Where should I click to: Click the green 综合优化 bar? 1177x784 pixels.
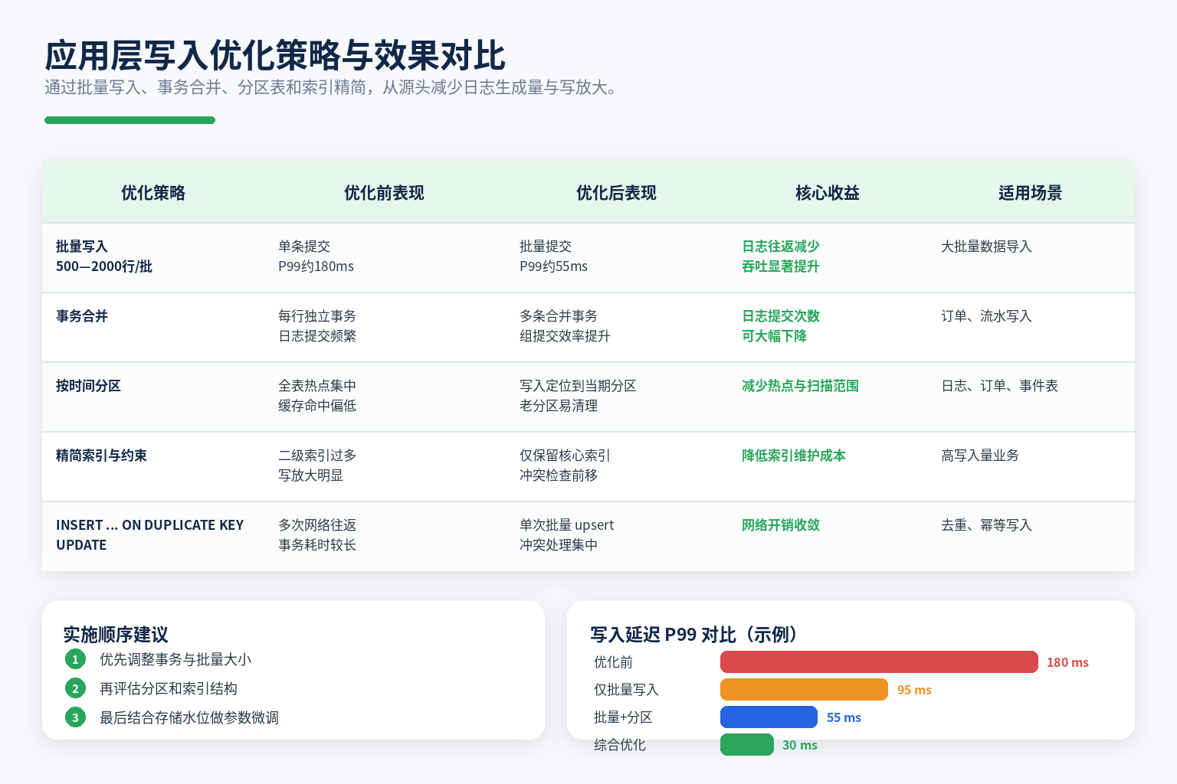coord(747,745)
